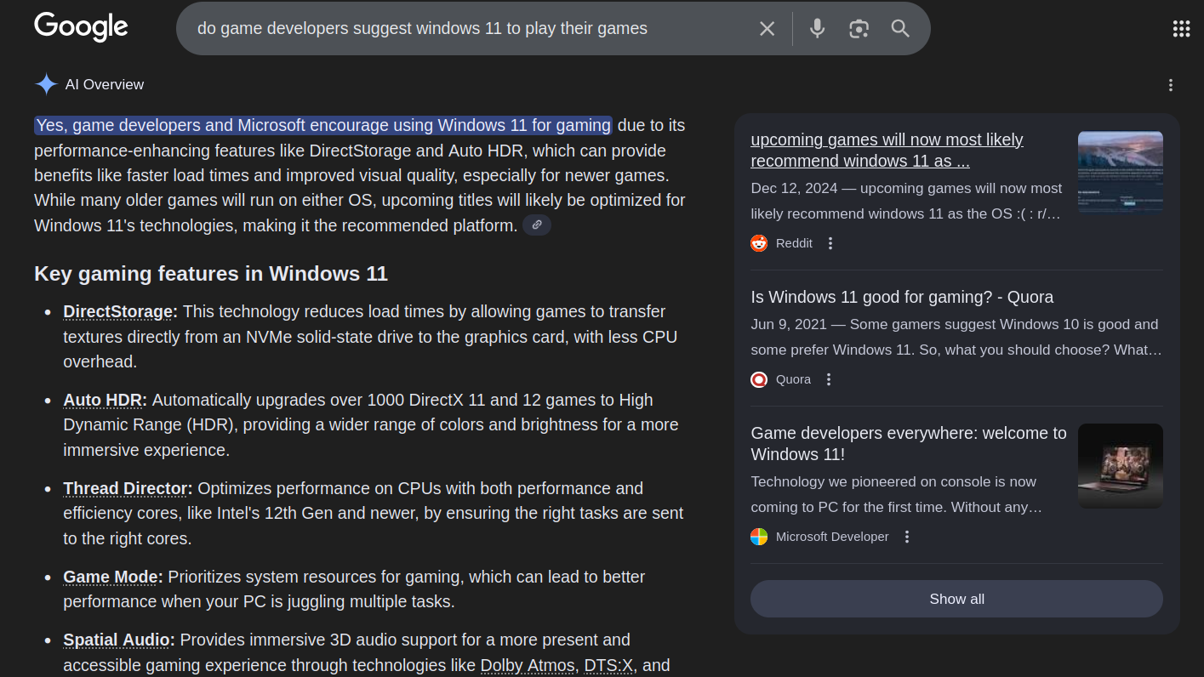This screenshot has width=1204, height=677.
Task: Open the Reddit result thumbnail image
Action: 1121,172
